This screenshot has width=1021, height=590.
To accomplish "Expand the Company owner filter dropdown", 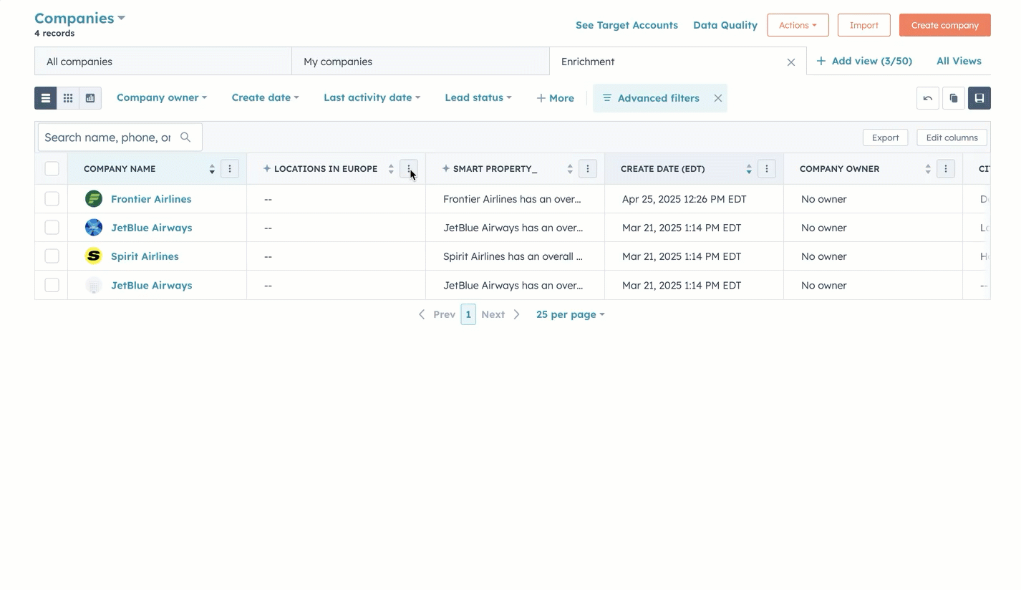I will (x=161, y=98).
